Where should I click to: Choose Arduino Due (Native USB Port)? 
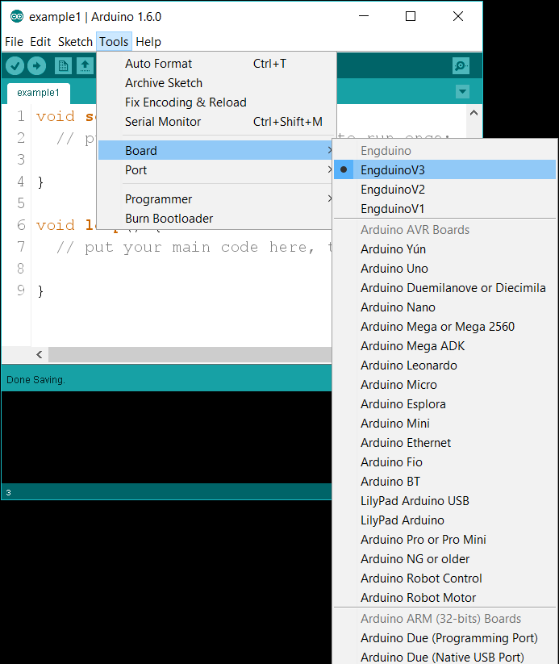point(444,658)
